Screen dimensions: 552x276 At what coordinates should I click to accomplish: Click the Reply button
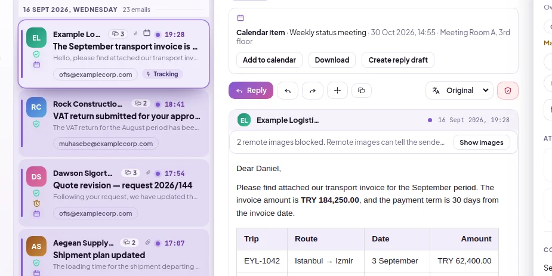pyautogui.click(x=251, y=91)
